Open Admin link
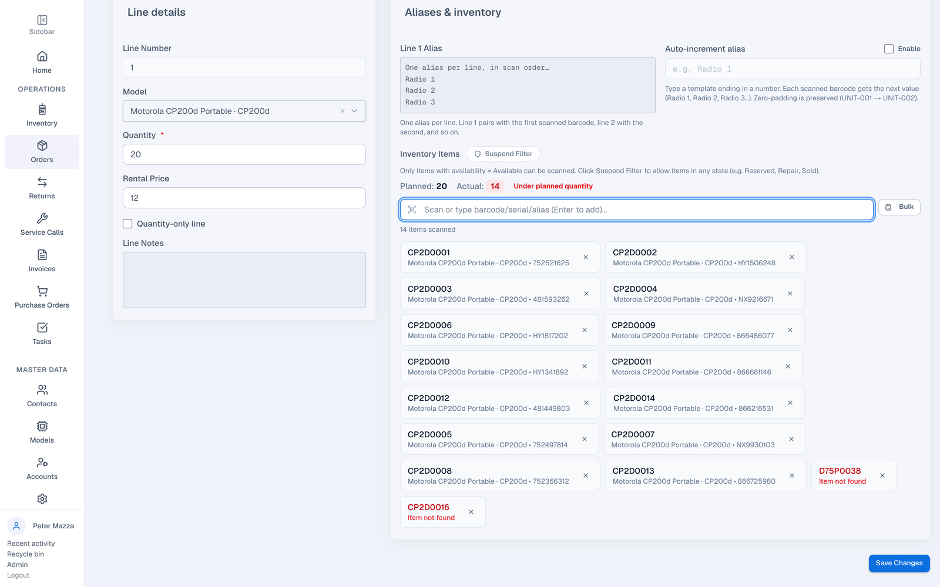The image size is (940, 587). [x=18, y=565]
